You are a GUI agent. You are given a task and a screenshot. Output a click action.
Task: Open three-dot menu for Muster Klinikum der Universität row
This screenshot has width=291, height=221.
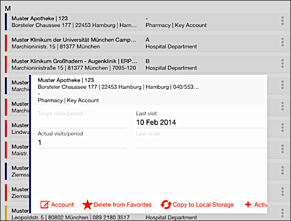point(282,42)
